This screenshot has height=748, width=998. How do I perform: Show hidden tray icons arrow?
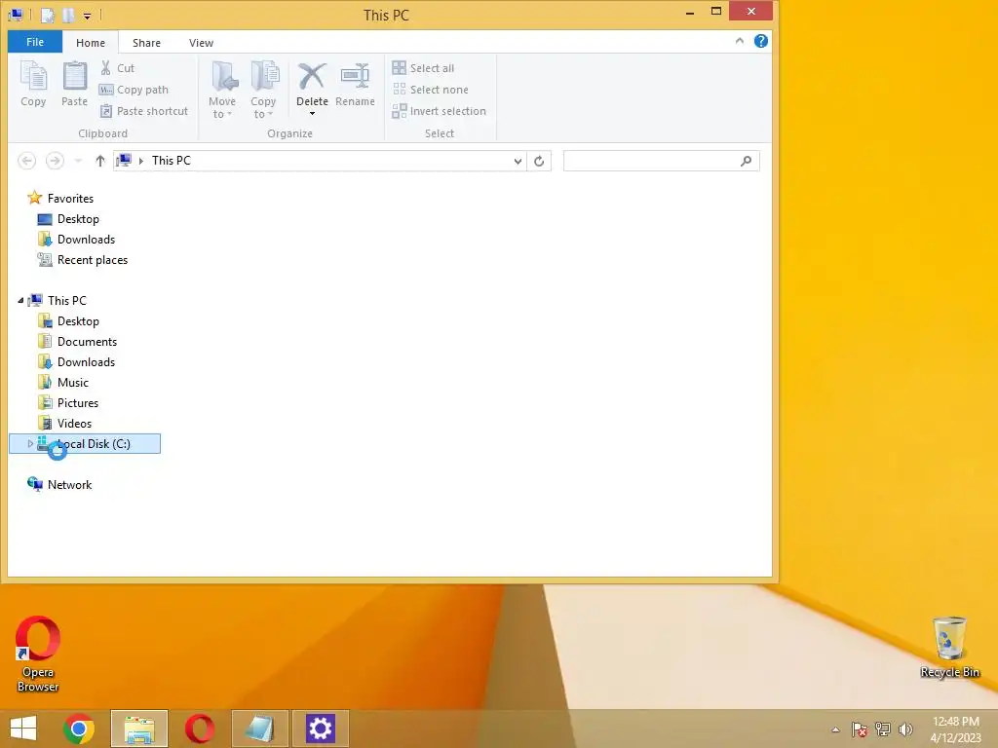pyautogui.click(x=835, y=729)
